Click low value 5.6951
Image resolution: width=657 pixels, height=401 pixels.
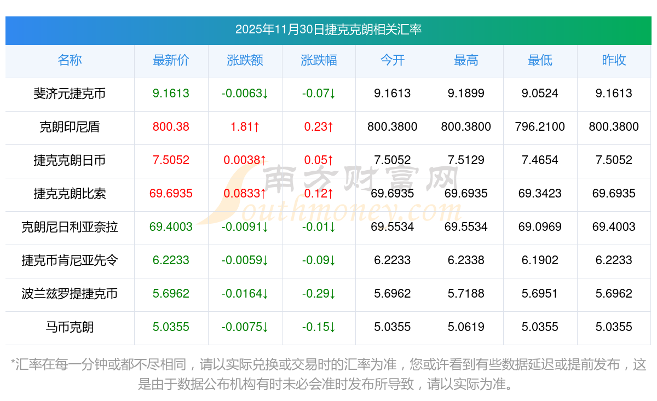coord(540,294)
